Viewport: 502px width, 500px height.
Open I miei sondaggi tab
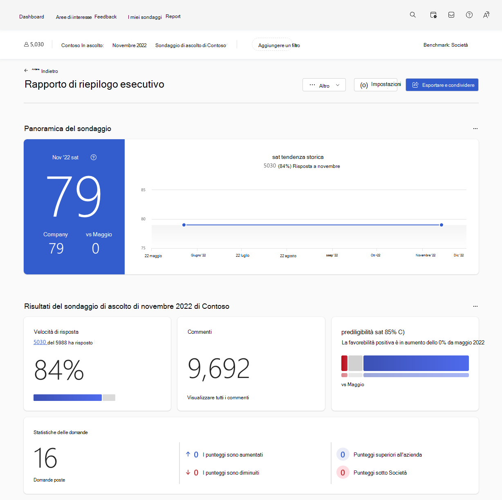[x=145, y=17]
